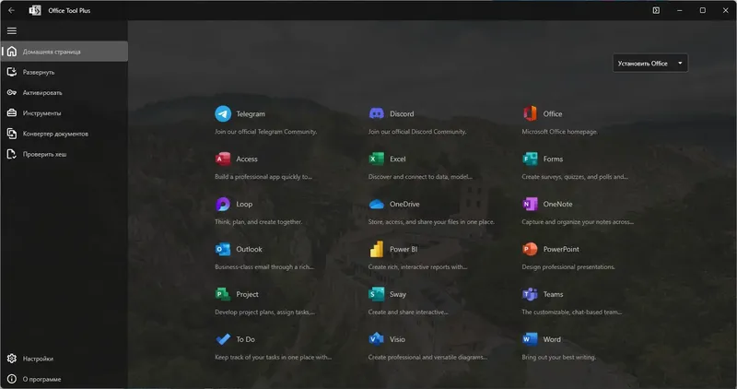Viewport: 737px width, 389px height.
Task: Click the Visio title text
Action: [397, 339]
